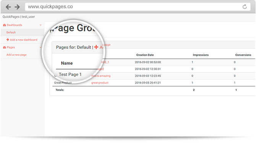Click Add a new dashboard link
This screenshot has width=256, height=145.
24,40
